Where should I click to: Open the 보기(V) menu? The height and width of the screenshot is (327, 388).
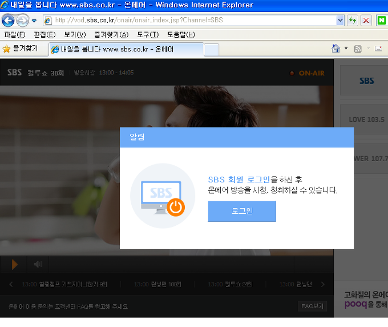[x=75, y=35]
